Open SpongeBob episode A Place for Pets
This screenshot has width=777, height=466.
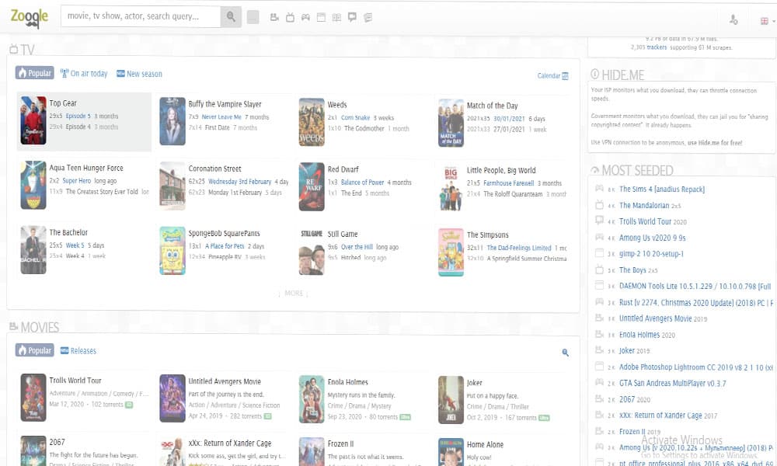click(225, 246)
